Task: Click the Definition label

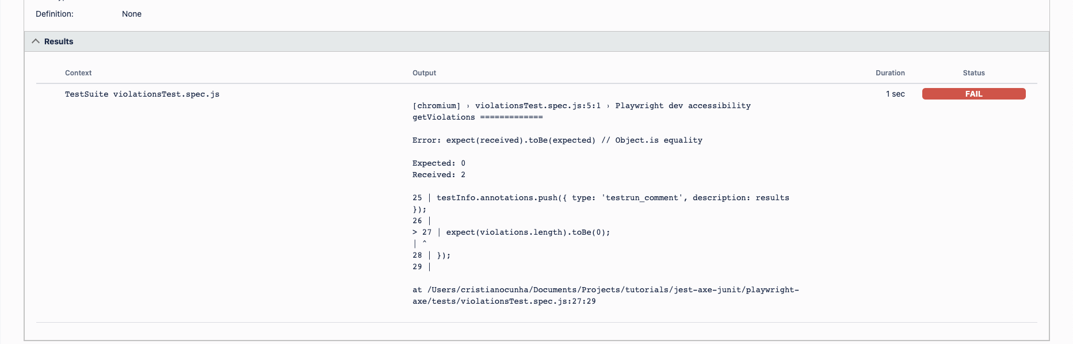Action: point(55,14)
